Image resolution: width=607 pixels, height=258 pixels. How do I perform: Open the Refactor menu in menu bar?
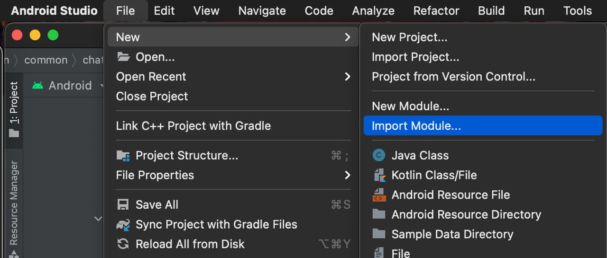436,10
